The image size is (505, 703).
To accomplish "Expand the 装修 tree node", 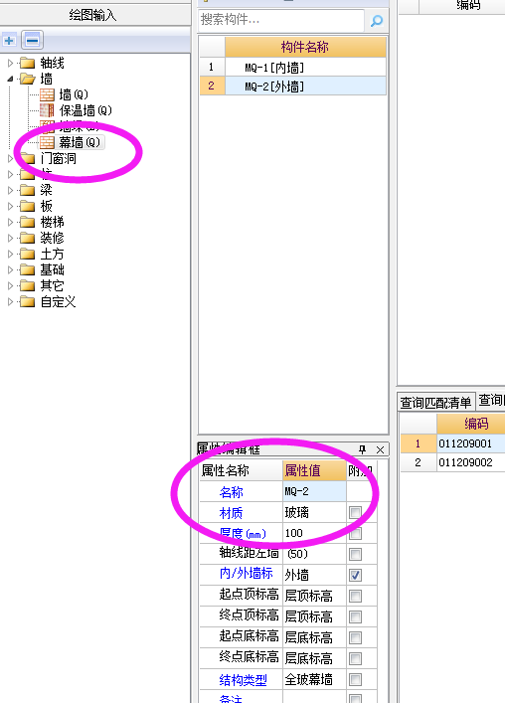I will (10, 238).
